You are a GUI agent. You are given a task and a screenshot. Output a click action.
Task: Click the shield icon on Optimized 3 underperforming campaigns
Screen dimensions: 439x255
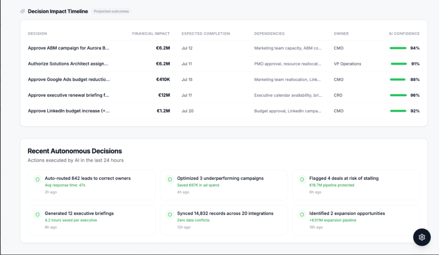click(x=170, y=179)
